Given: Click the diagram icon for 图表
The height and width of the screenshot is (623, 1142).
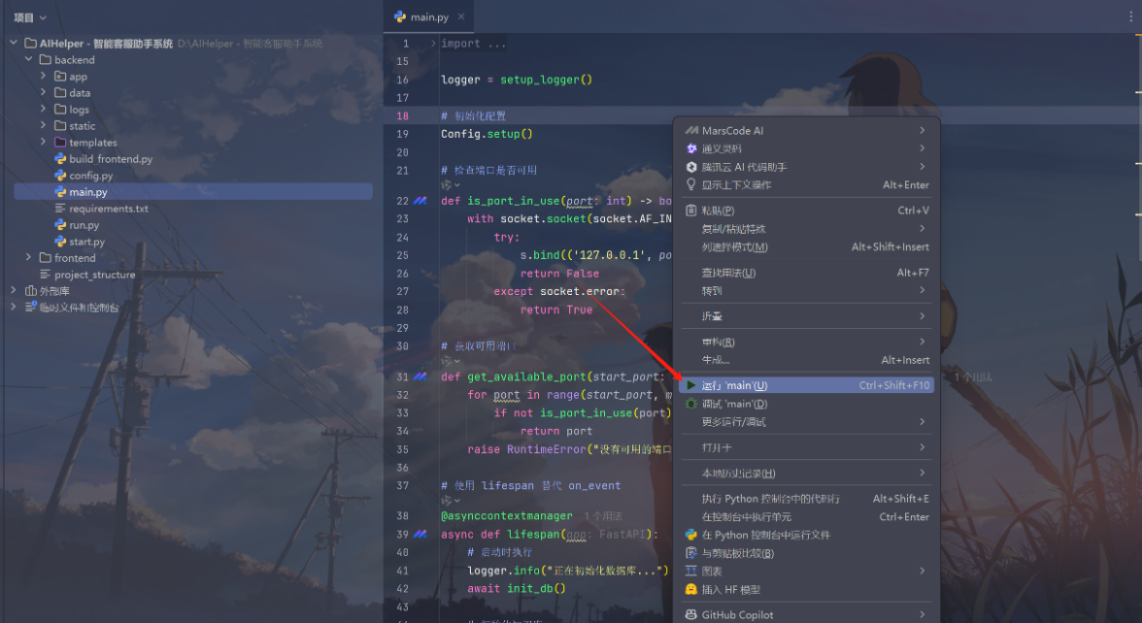Looking at the screenshot, I should (x=691, y=571).
